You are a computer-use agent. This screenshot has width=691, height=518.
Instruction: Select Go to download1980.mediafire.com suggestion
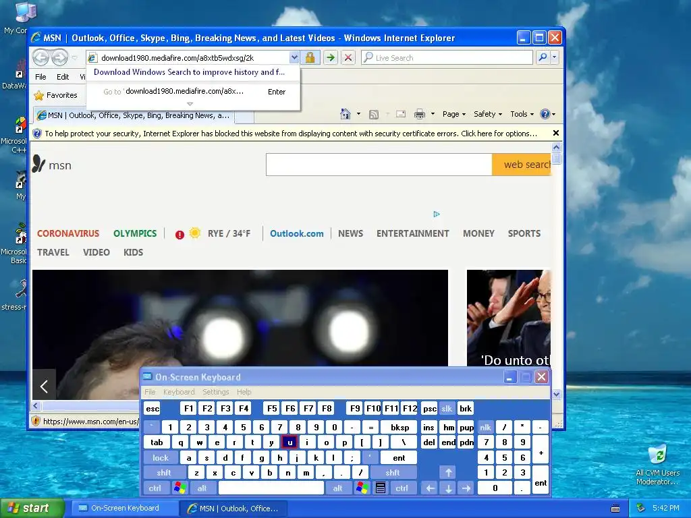point(194,92)
